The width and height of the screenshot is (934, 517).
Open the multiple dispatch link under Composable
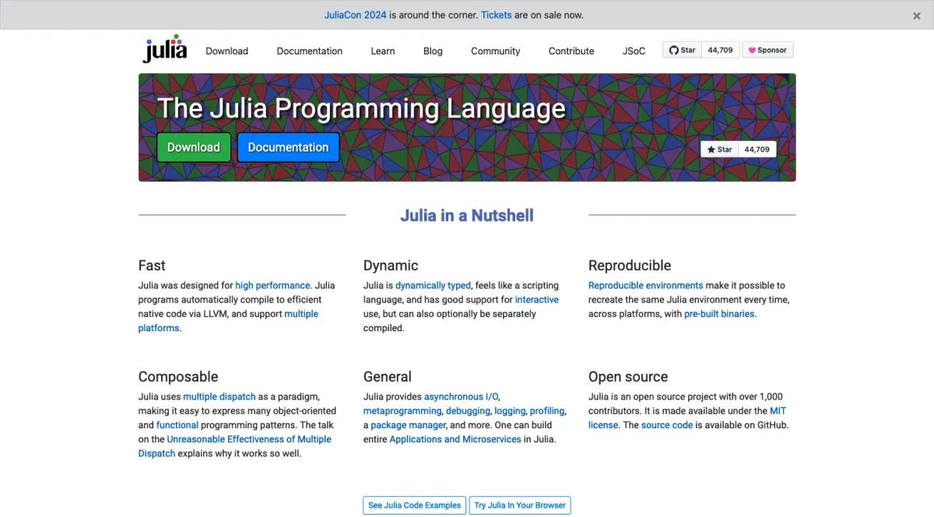[219, 396]
